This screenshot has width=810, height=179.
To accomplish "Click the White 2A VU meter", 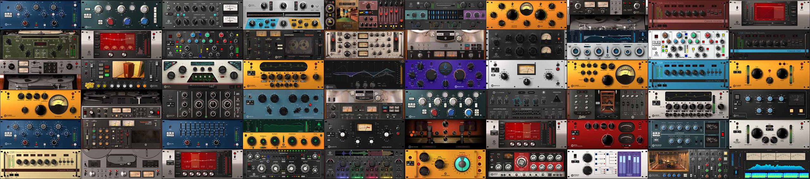I will [526, 70].
